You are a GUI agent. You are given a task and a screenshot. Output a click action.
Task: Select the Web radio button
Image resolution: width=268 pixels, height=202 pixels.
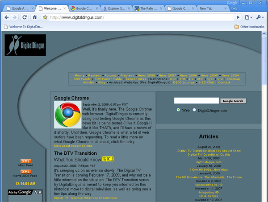[178, 110]
